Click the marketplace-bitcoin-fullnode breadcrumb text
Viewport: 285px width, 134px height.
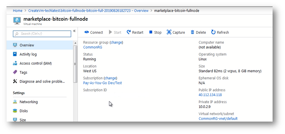(177, 11)
